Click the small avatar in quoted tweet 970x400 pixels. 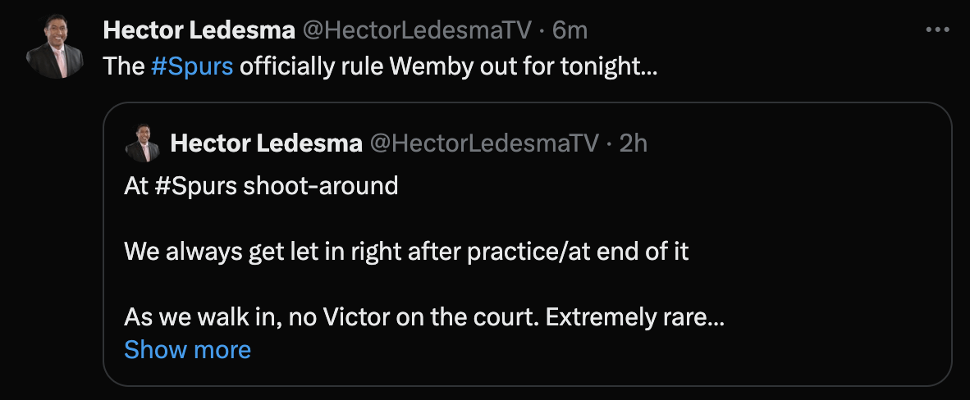click(x=142, y=143)
